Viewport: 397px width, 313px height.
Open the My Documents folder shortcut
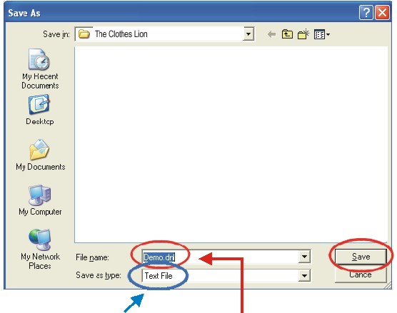tap(40, 155)
